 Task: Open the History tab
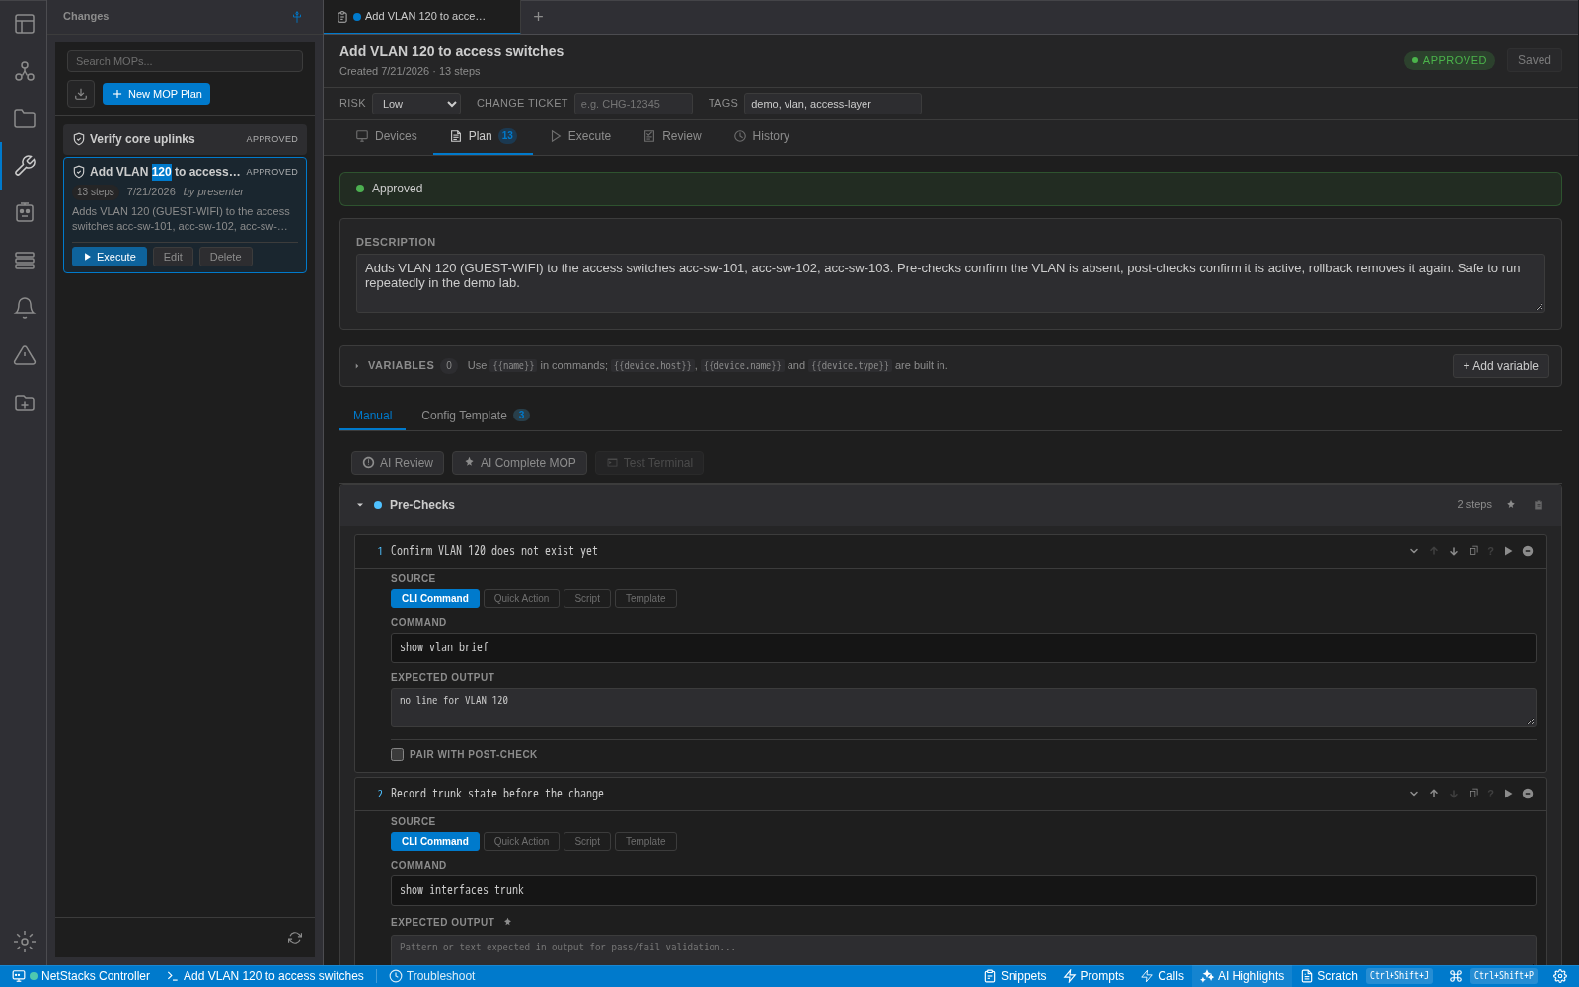tap(761, 136)
